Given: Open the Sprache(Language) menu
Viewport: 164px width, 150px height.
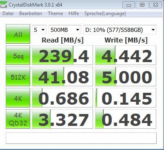Looking at the screenshot, I should (x=105, y=13).
